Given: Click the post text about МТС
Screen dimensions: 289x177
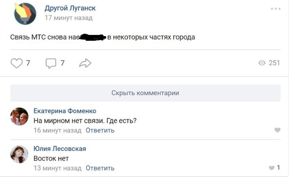Looking at the screenshot, I should 102,37.
